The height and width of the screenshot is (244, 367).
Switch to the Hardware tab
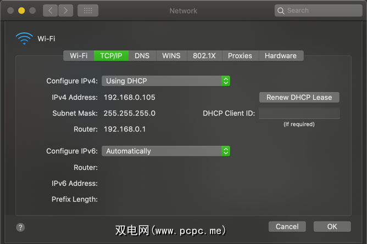pyautogui.click(x=280, y=55)
